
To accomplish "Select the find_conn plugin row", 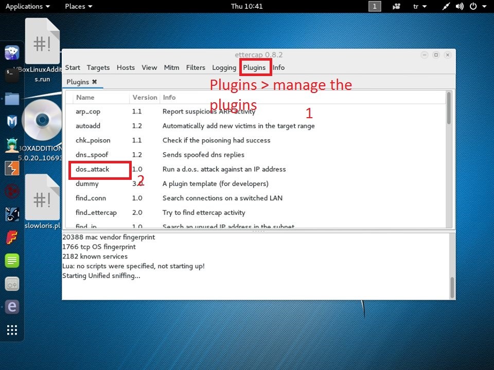I will (x=256, y=198).
